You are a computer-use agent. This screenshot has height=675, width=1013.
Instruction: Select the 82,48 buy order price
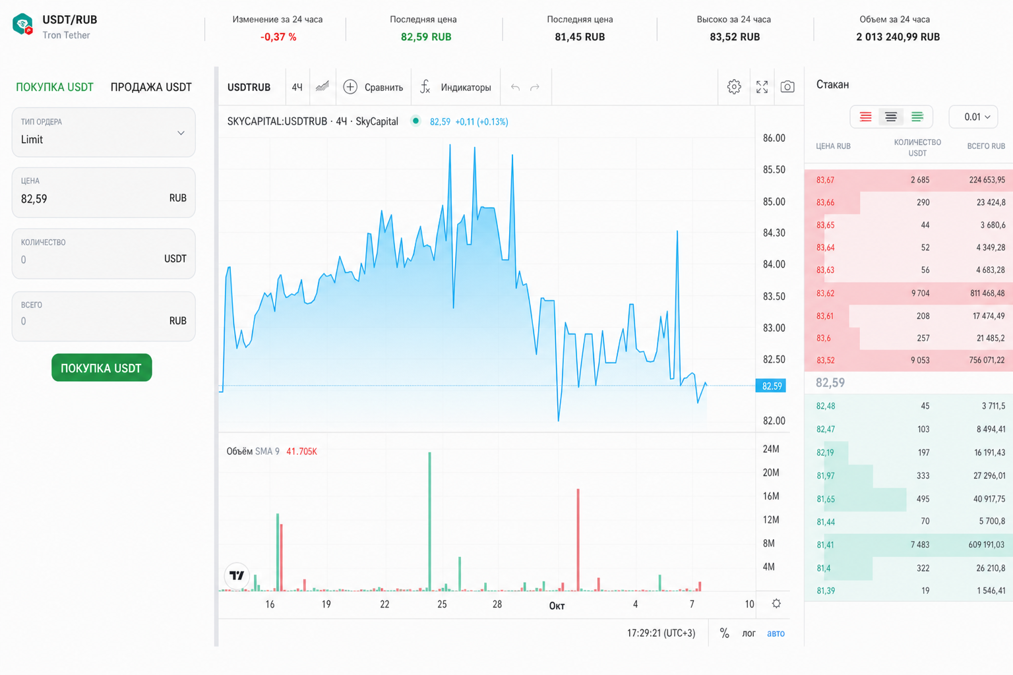pos(826,406)
